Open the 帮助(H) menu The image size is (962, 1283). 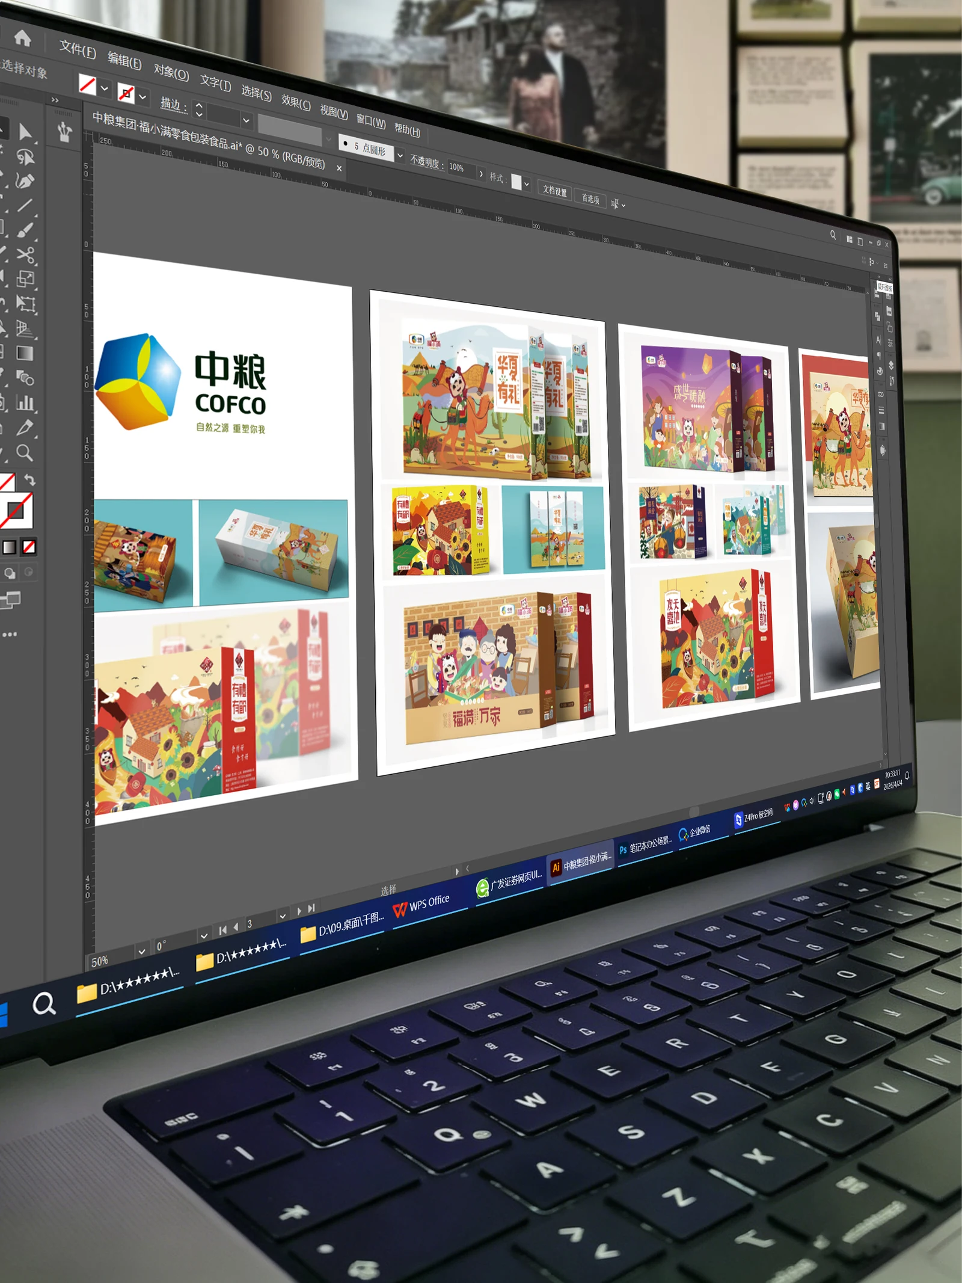407,129
